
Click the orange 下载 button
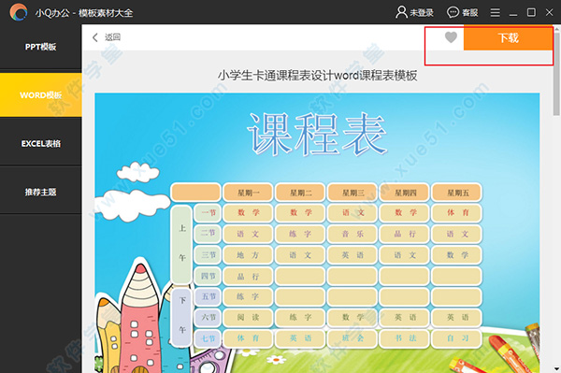(x=508, y=37)
